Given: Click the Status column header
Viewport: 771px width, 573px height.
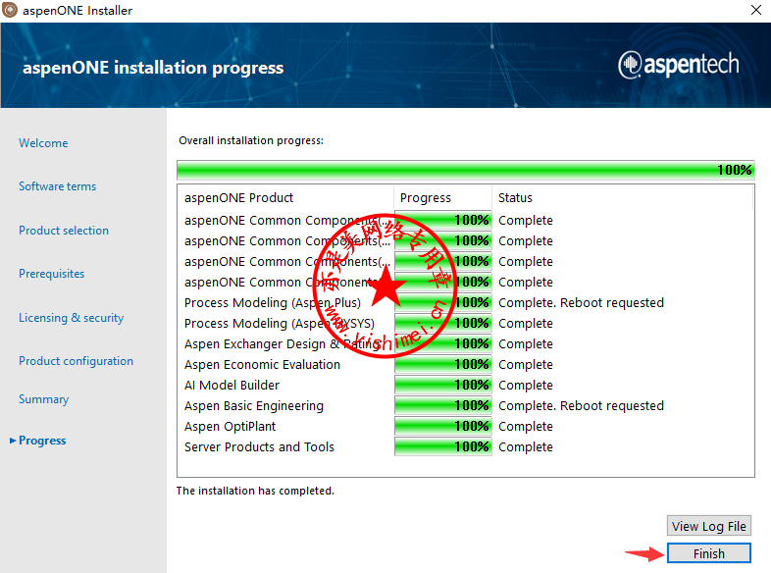Looking at the screenshot, I should tap(622, 198).
